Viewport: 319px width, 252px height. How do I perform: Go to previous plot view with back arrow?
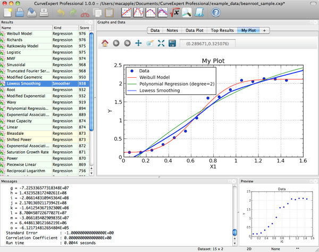pos(116,43)
